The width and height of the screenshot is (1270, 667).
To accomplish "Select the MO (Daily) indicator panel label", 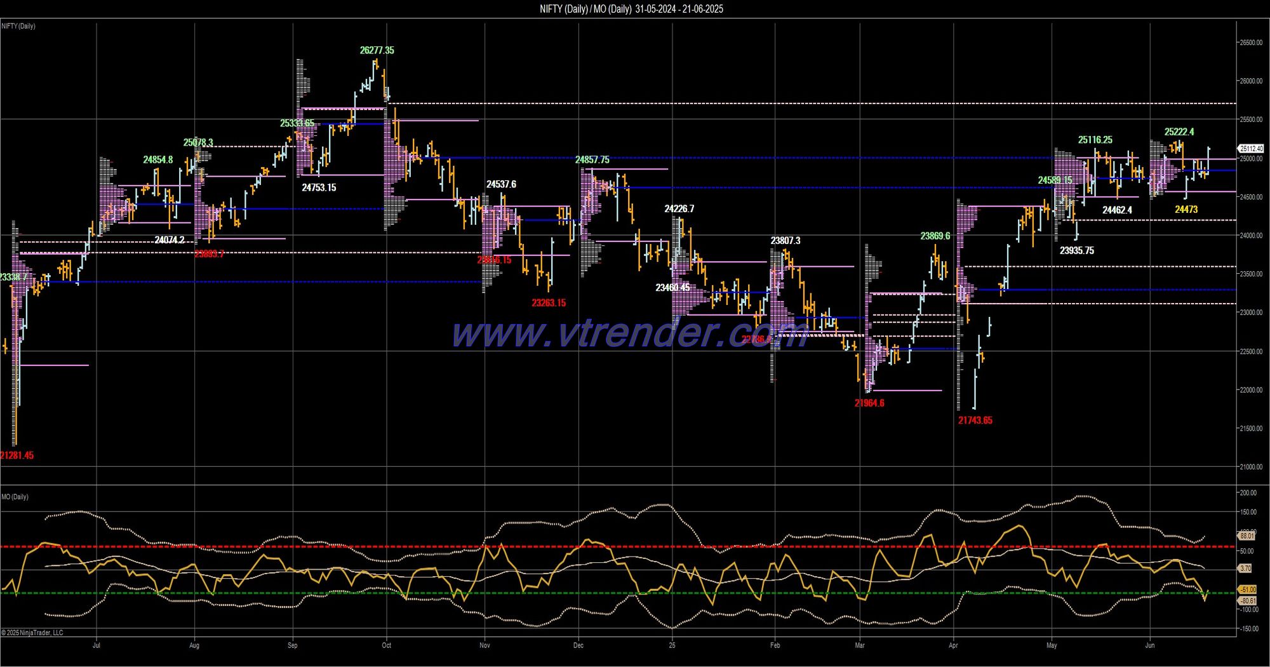I will pyautogui.click(x=15, y=497).
